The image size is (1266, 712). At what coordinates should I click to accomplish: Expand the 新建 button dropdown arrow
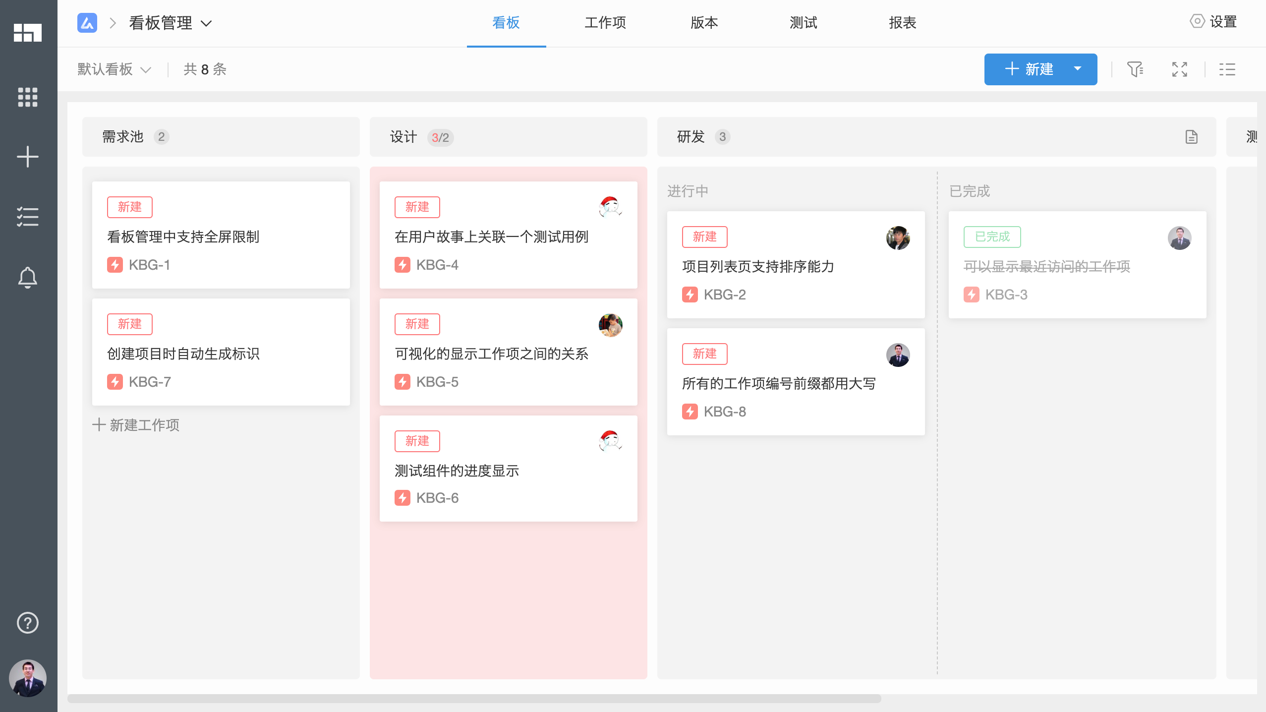pos(1078,69)
